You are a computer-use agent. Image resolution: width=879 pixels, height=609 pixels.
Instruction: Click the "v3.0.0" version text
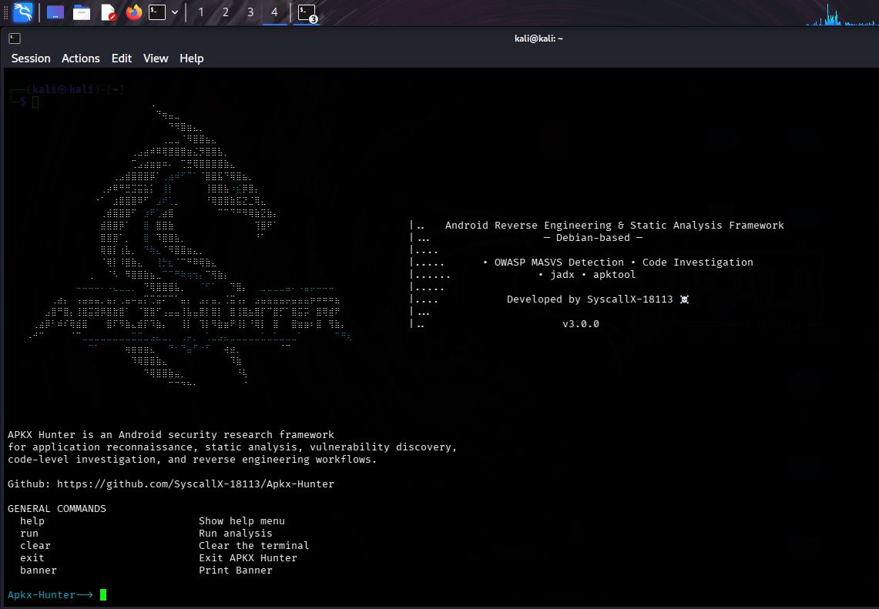[581, 324]
